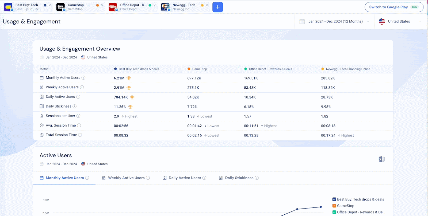Click the Newegg app icon in top bar

pos(165,7)
